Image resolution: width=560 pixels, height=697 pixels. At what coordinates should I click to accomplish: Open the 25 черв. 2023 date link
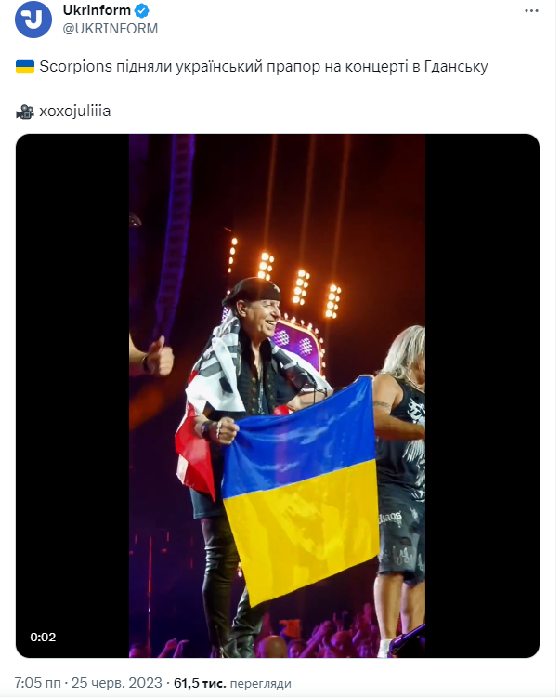click(117, 683)
